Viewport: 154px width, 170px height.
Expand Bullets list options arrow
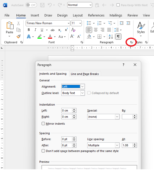[94, 23]
